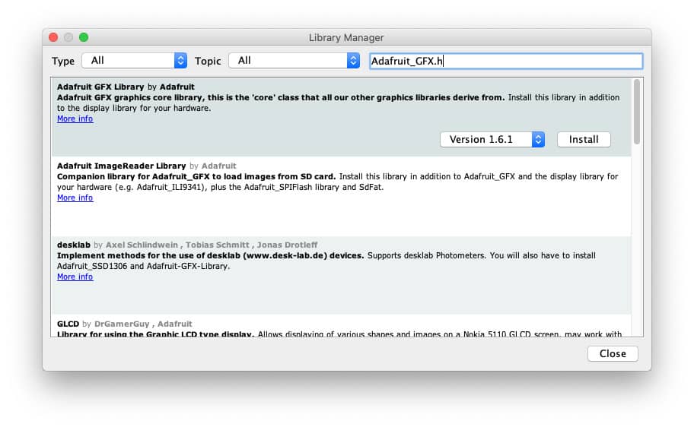Viewport: 694px width, 427px height.
Task: Open the Version 1.6.1 selector
Action: click(x=492, y=139)
